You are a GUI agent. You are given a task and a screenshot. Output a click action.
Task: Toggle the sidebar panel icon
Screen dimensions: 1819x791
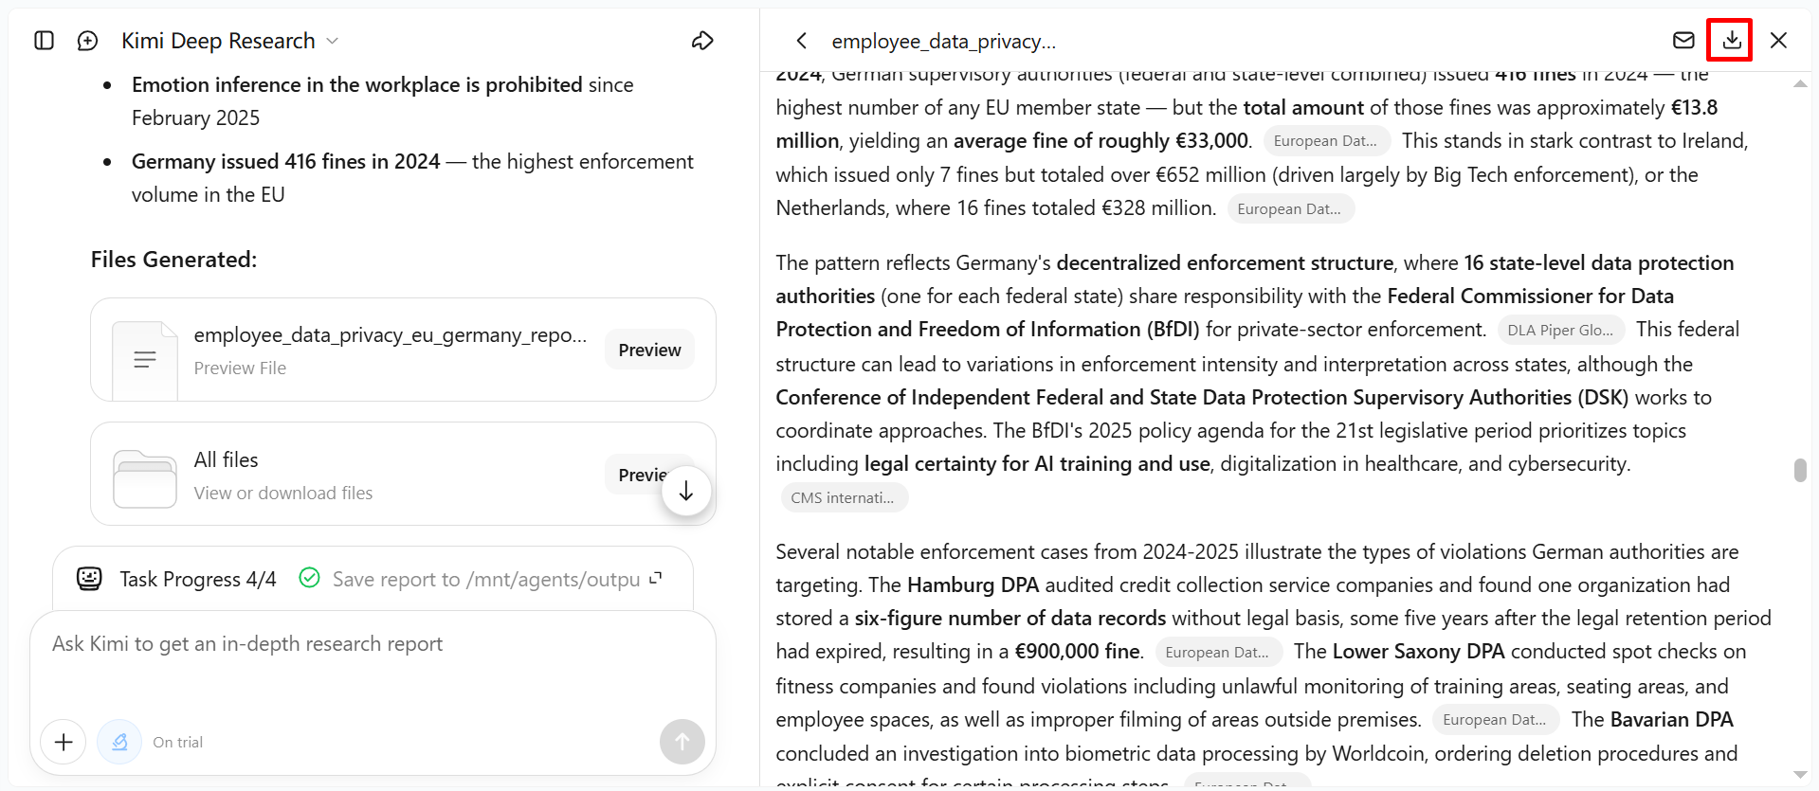pos(44,41)
